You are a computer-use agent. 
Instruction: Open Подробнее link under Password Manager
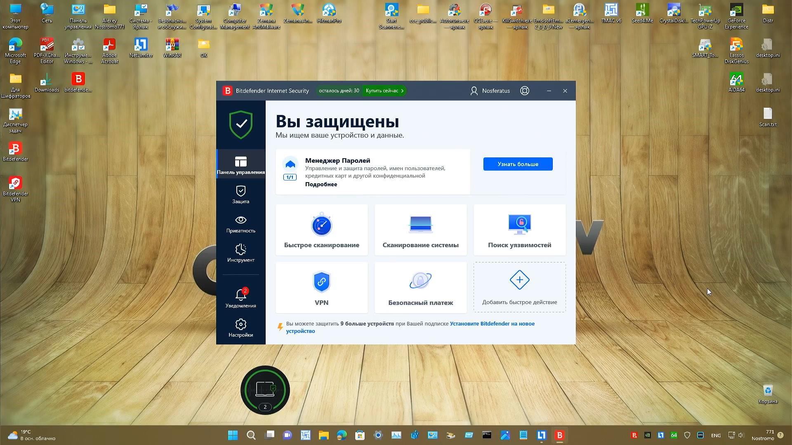tap(321, 184)
